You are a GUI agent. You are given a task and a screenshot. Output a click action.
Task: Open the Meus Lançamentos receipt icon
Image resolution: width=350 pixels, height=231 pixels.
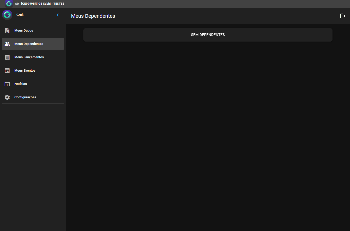click(7, 57)
